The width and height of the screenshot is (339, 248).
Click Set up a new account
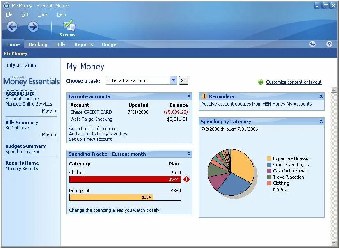pyautogui.click(x=90, y=139)
